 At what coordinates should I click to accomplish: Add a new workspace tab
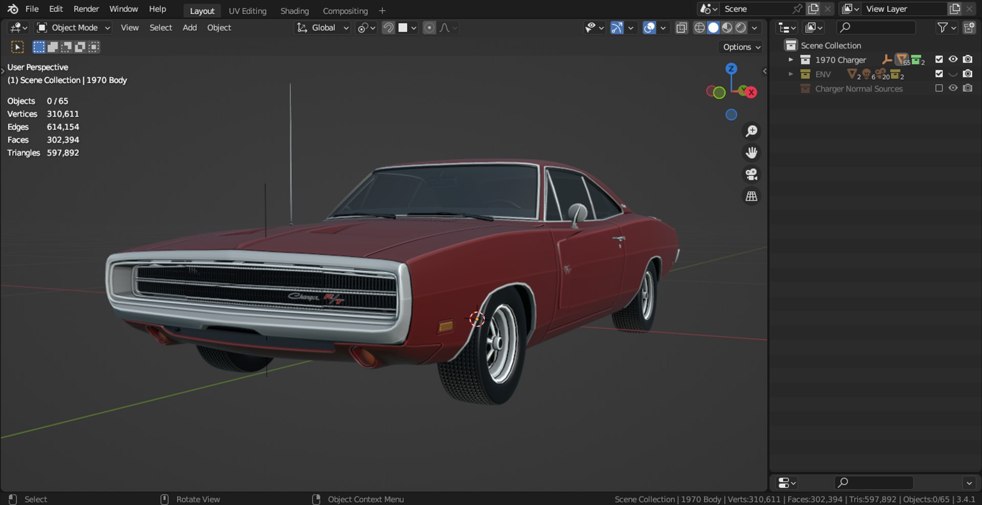click(382, 11)
